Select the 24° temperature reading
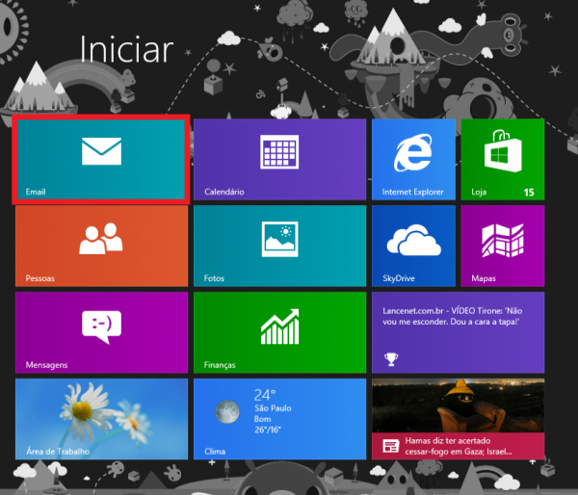578x495 pixels. (x=265, y=395)
